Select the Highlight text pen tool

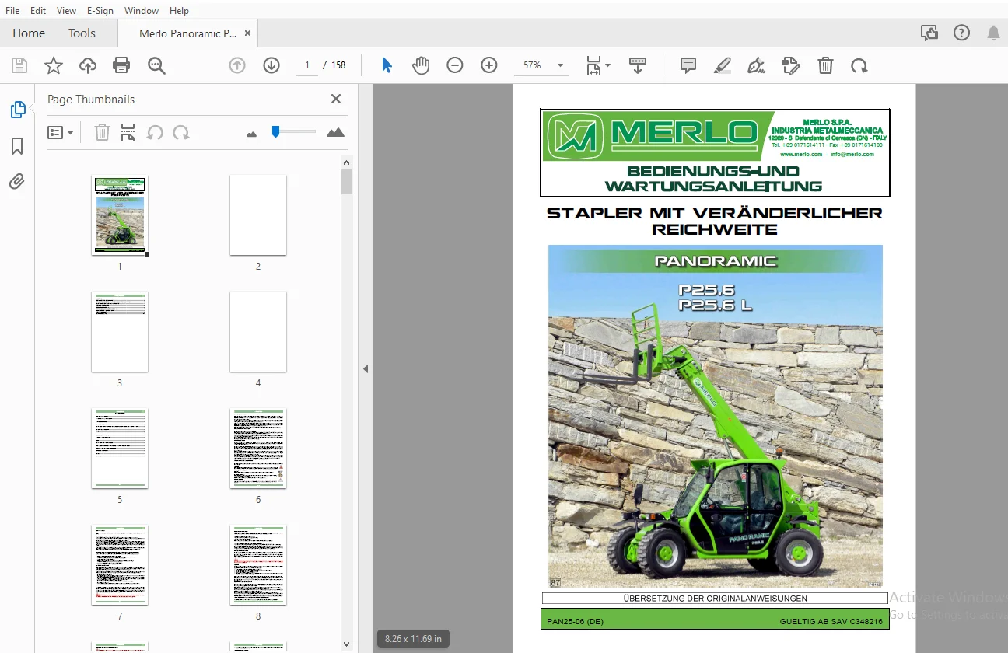point(723,65)
